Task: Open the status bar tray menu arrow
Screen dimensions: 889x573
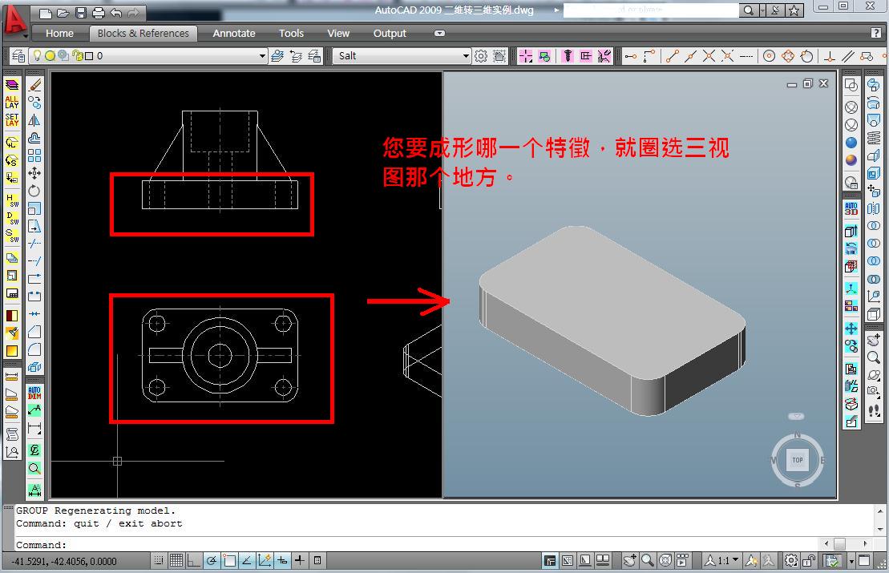Action: [851, 561]
